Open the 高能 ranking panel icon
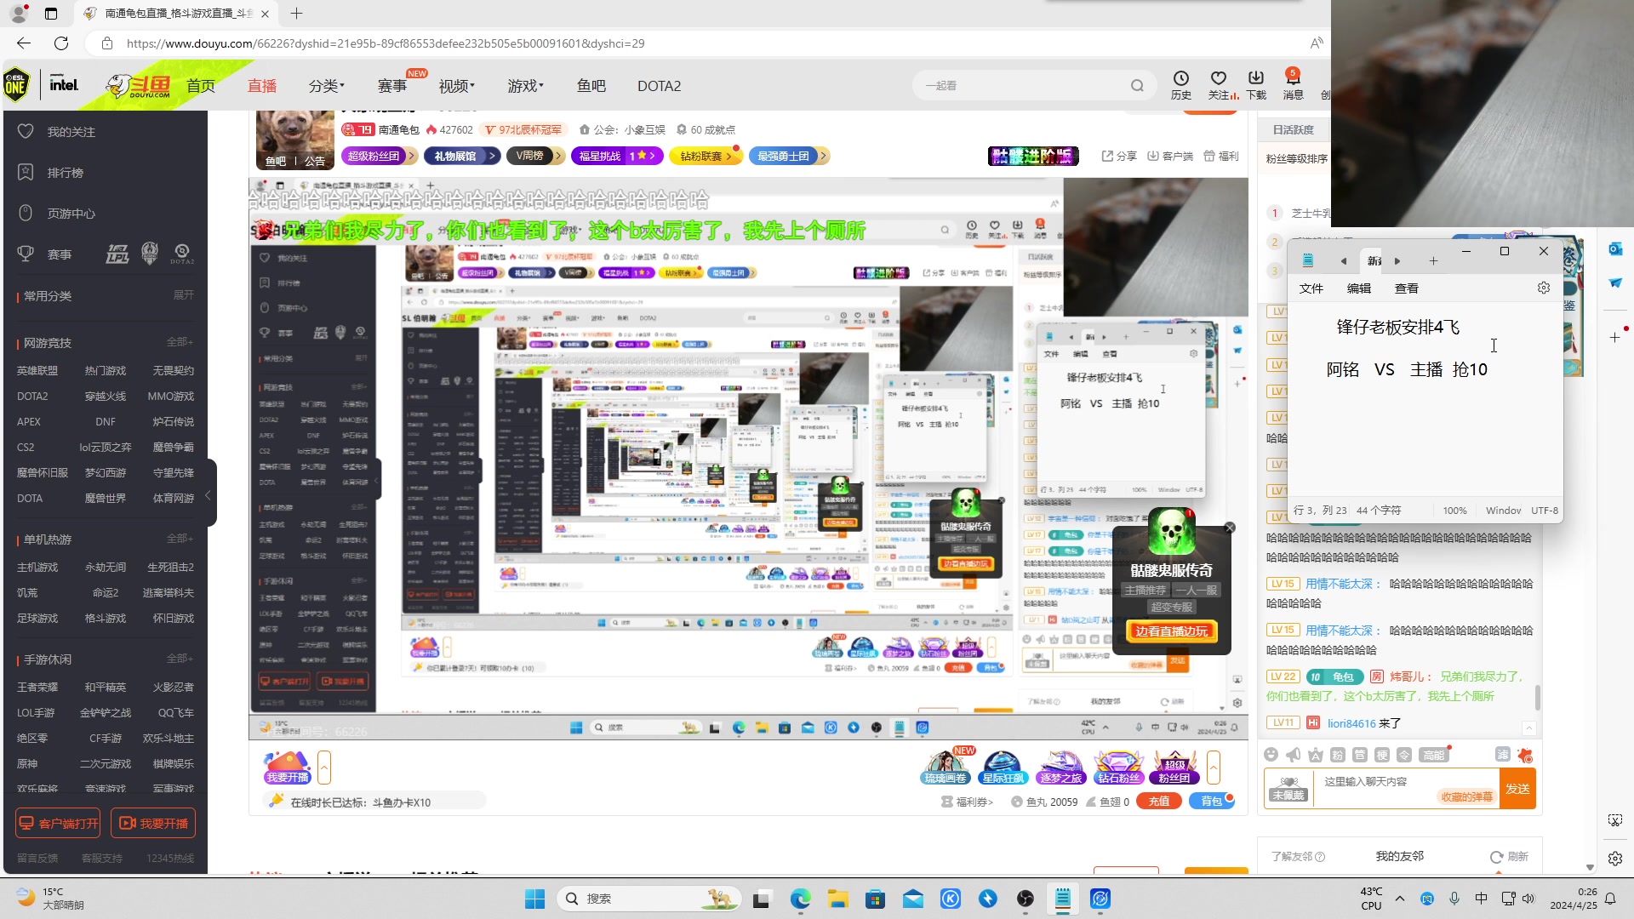1634x919 pixels. pyautogui.click(x=1434, y=755)
